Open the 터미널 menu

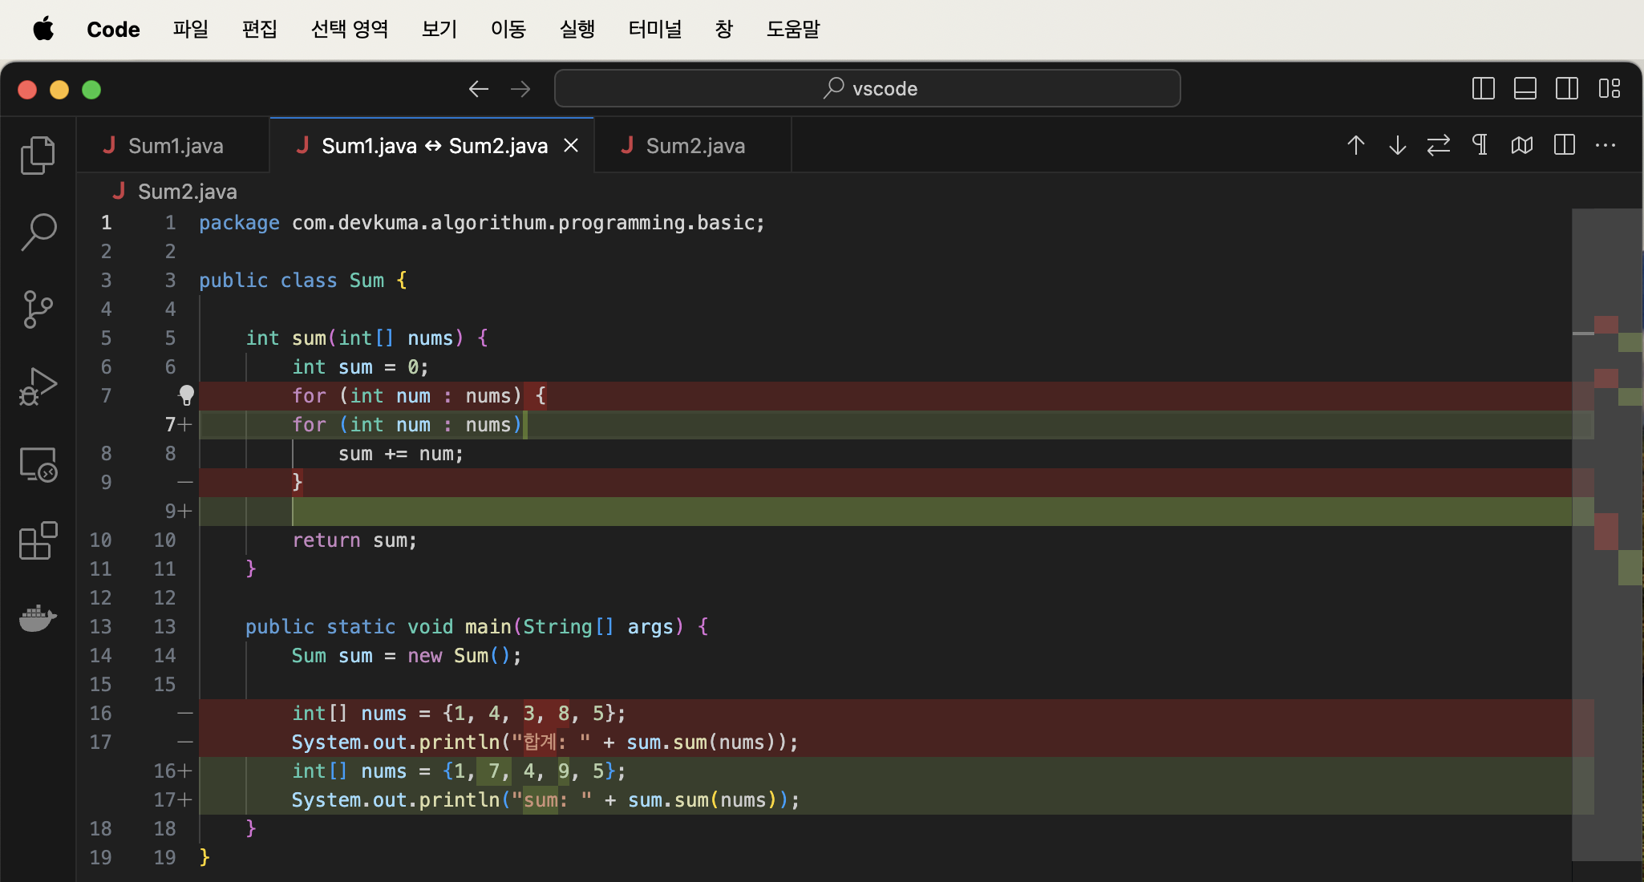(655, 30)
